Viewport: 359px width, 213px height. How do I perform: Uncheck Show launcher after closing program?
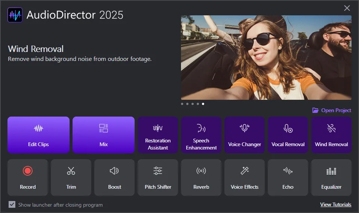coord(12,204)
